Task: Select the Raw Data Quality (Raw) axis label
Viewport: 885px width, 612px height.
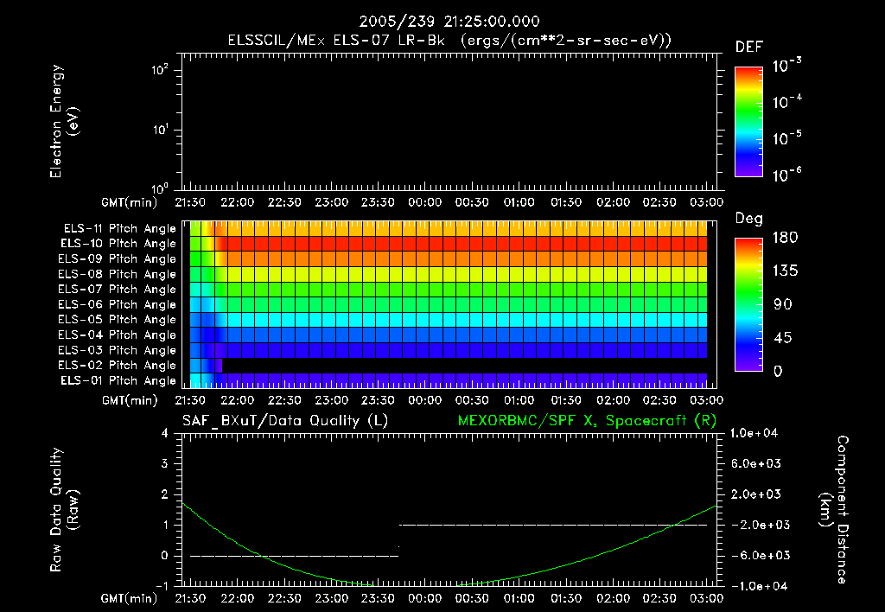Action: click(x=64, y=510)
